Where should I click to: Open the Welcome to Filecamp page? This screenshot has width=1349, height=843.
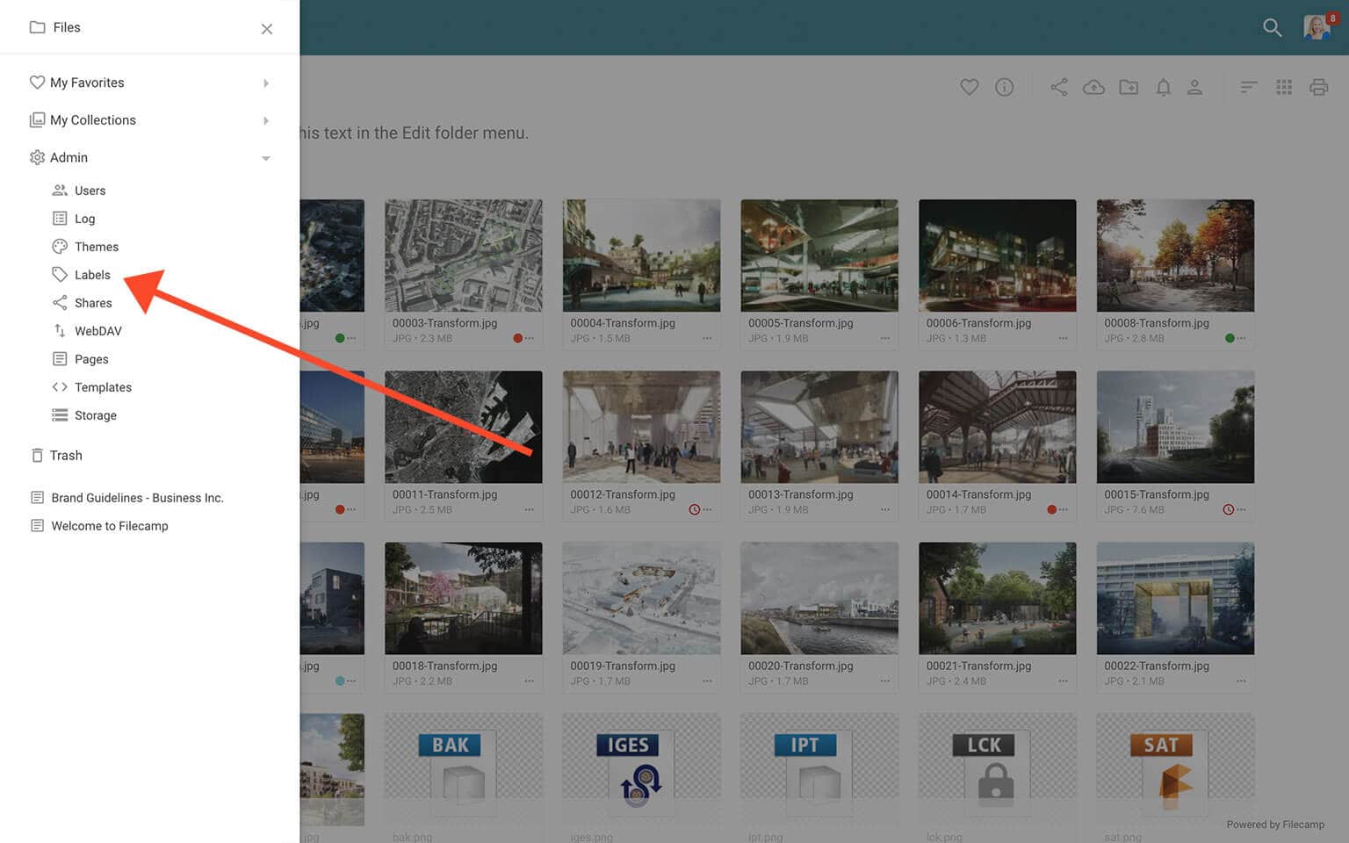click(x=109, y=526)
